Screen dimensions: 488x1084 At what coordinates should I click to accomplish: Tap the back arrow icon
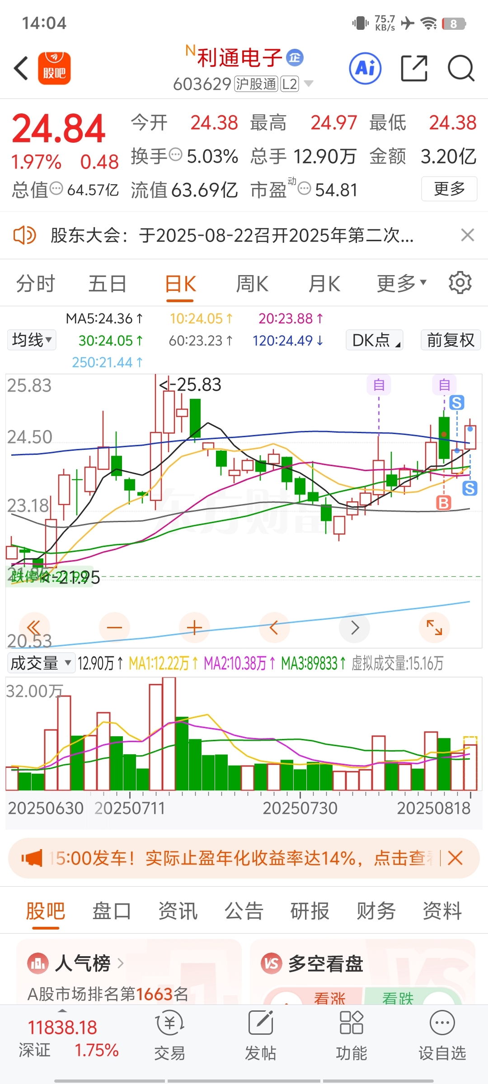pyautogui.click(x=21, y=68)
